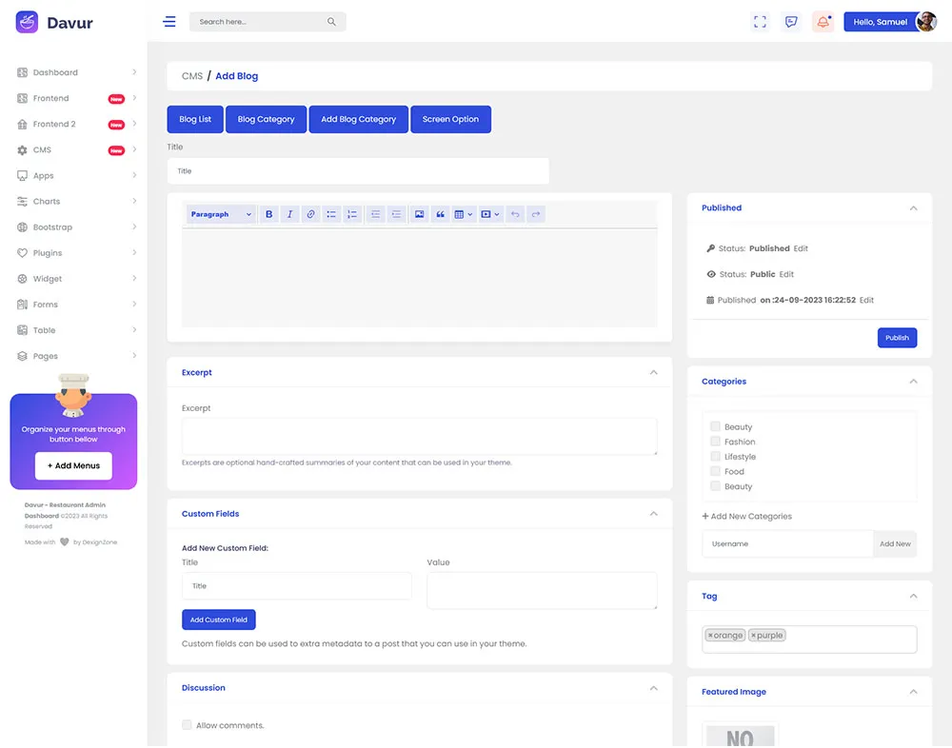
Task: Toggle the hamburger sidebar menu
Action: pos(169,22)
